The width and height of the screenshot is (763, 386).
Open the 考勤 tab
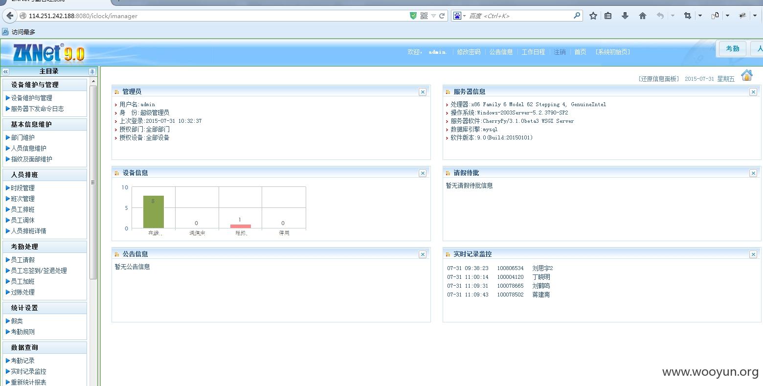coord(732,48)
